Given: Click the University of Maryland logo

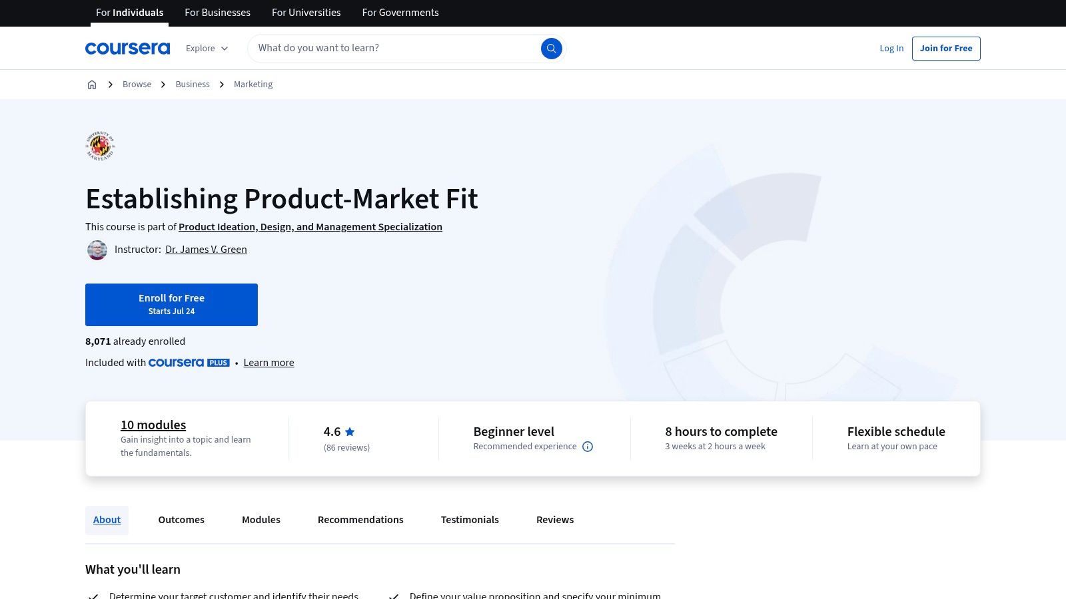Looking at the screenshot, I should coord(100,146).
